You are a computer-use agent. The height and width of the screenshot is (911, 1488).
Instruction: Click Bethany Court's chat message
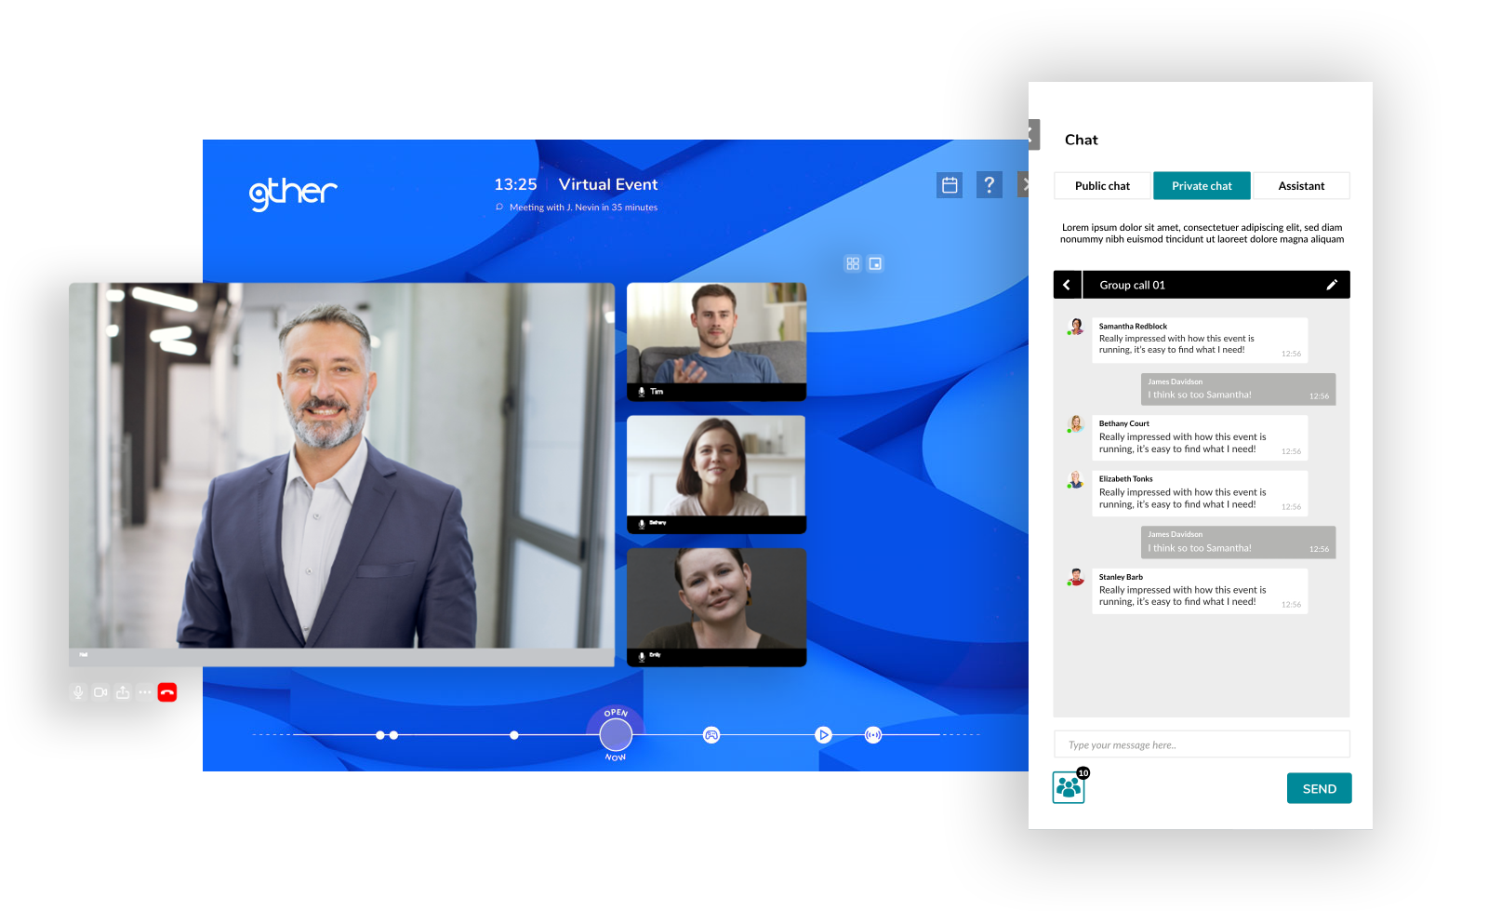pyautogui.click(x=1200, y=437)
